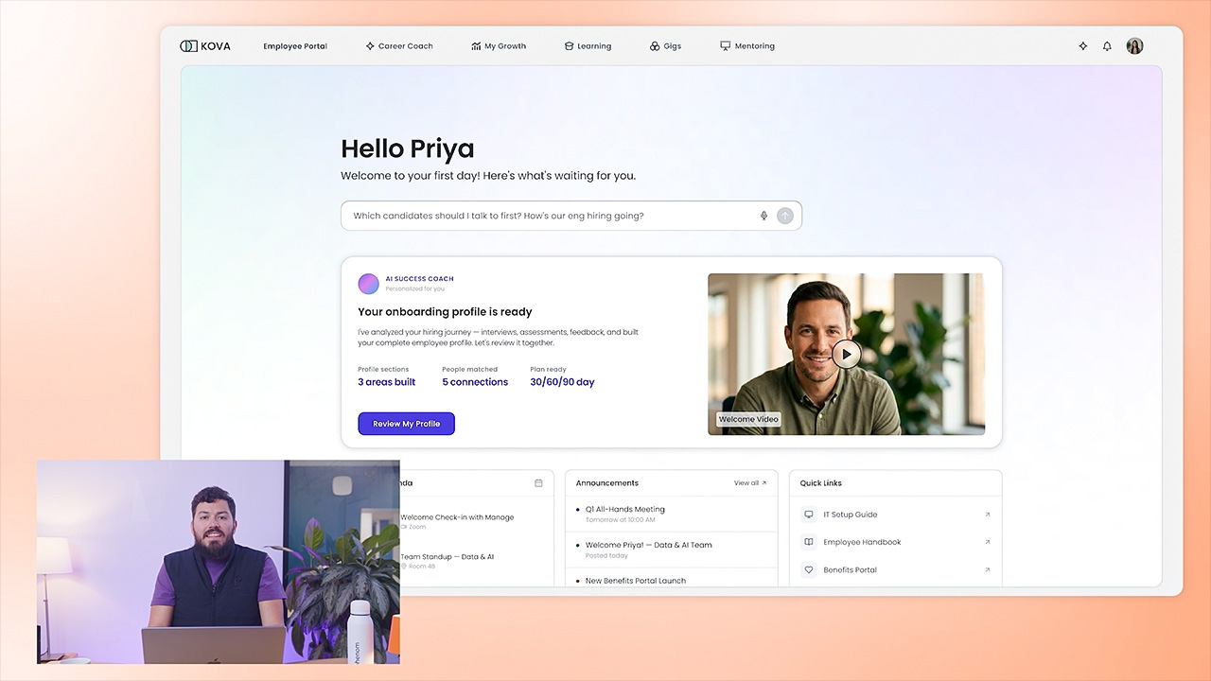Switch to the Employee Portal tab
Image resolution: width=1211 pixels, height=681 pixels.
point(294,45)
